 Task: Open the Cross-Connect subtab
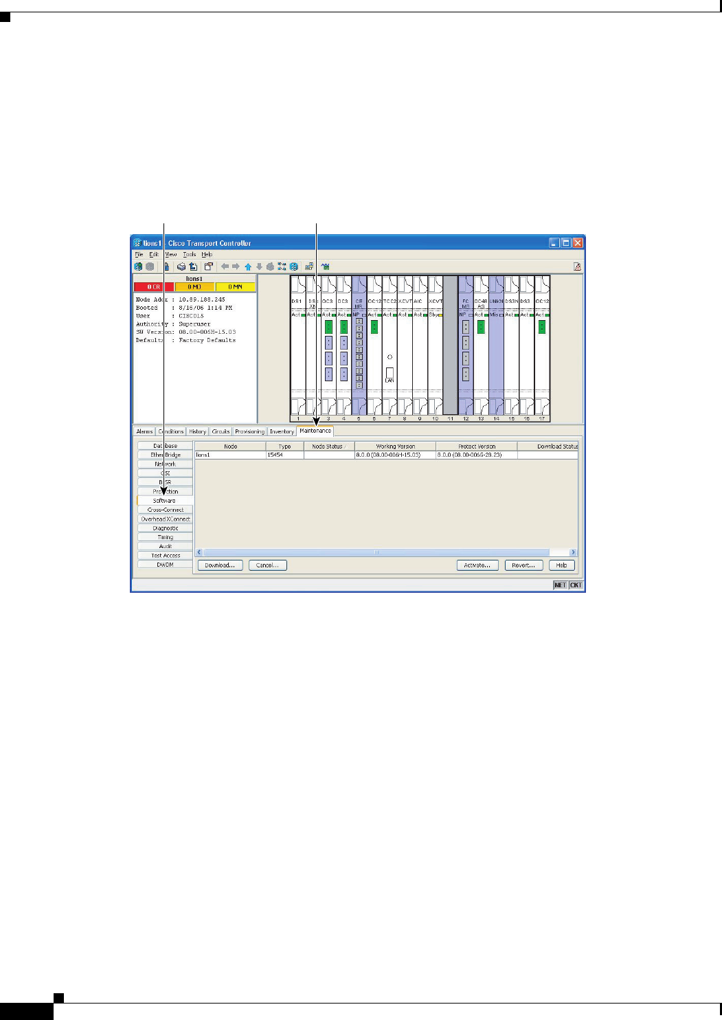click(165, 510)
